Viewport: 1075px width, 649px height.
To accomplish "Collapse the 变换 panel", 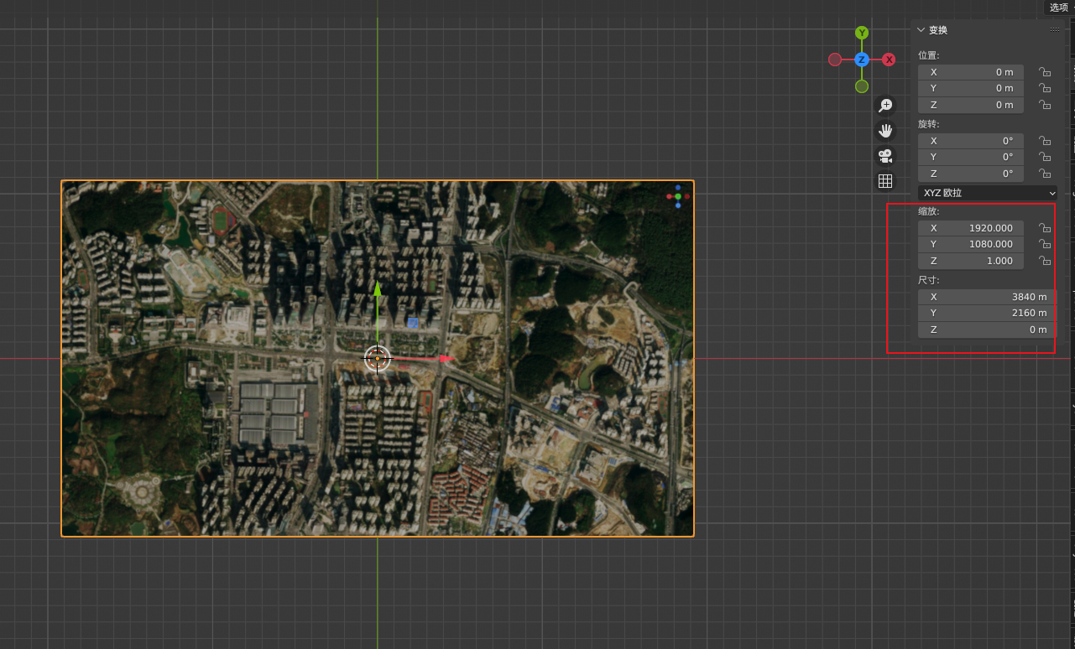I will coord(921,30).
